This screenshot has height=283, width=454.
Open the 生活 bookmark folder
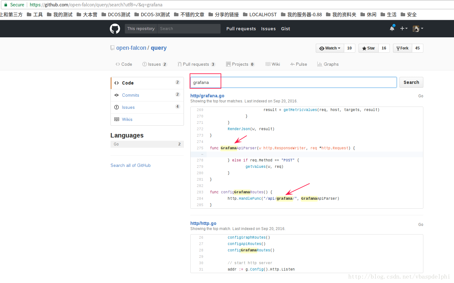(x=389, y=15)
